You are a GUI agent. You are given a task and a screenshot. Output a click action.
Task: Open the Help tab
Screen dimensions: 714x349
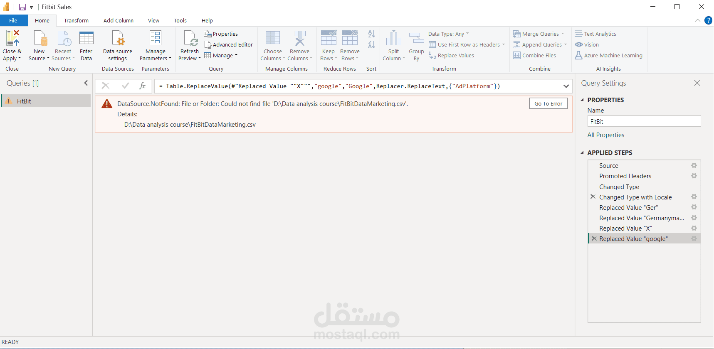207,20
